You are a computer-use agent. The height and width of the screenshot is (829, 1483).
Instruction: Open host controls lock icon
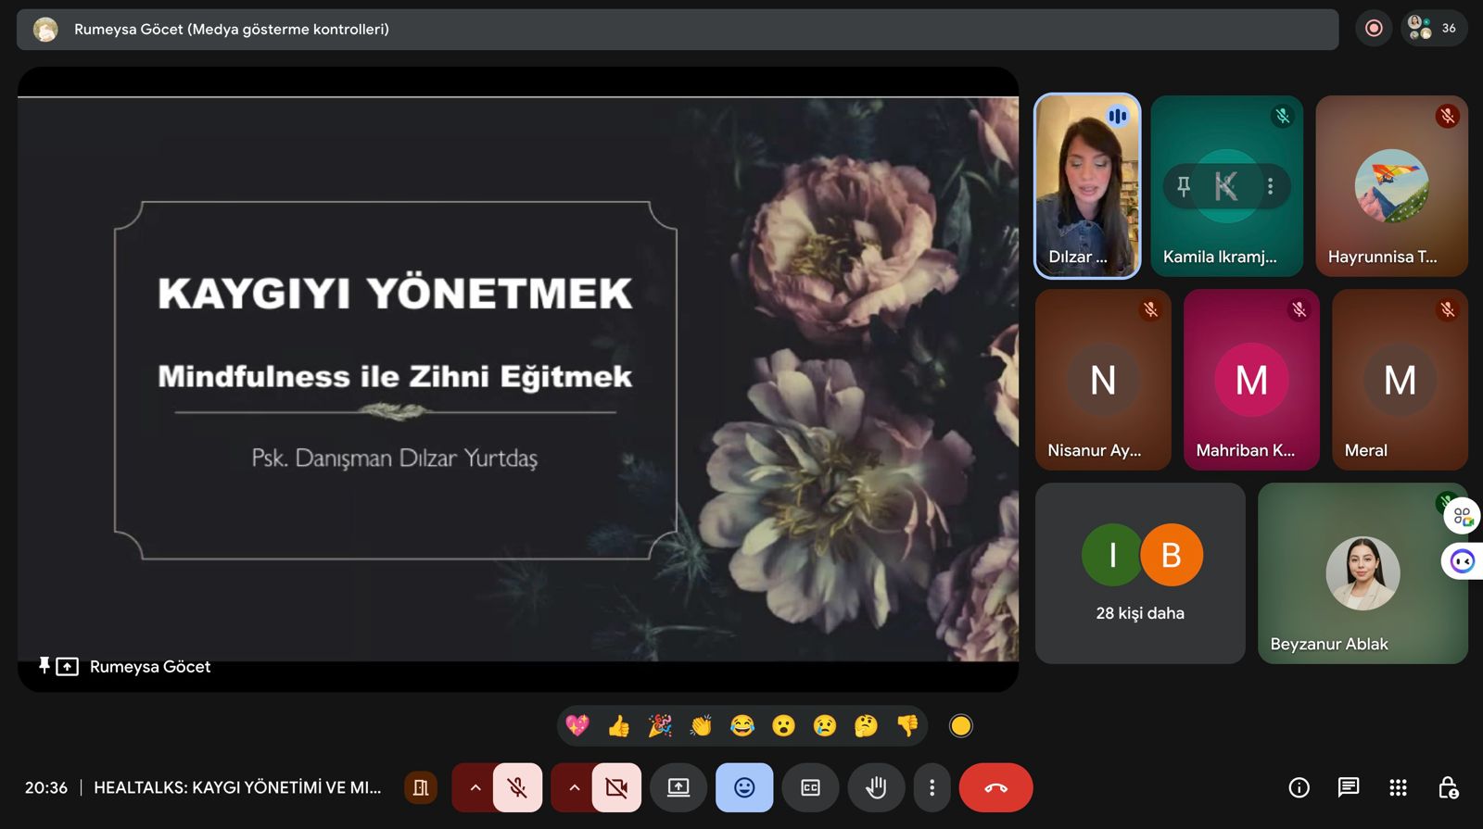click(1448, 787)
